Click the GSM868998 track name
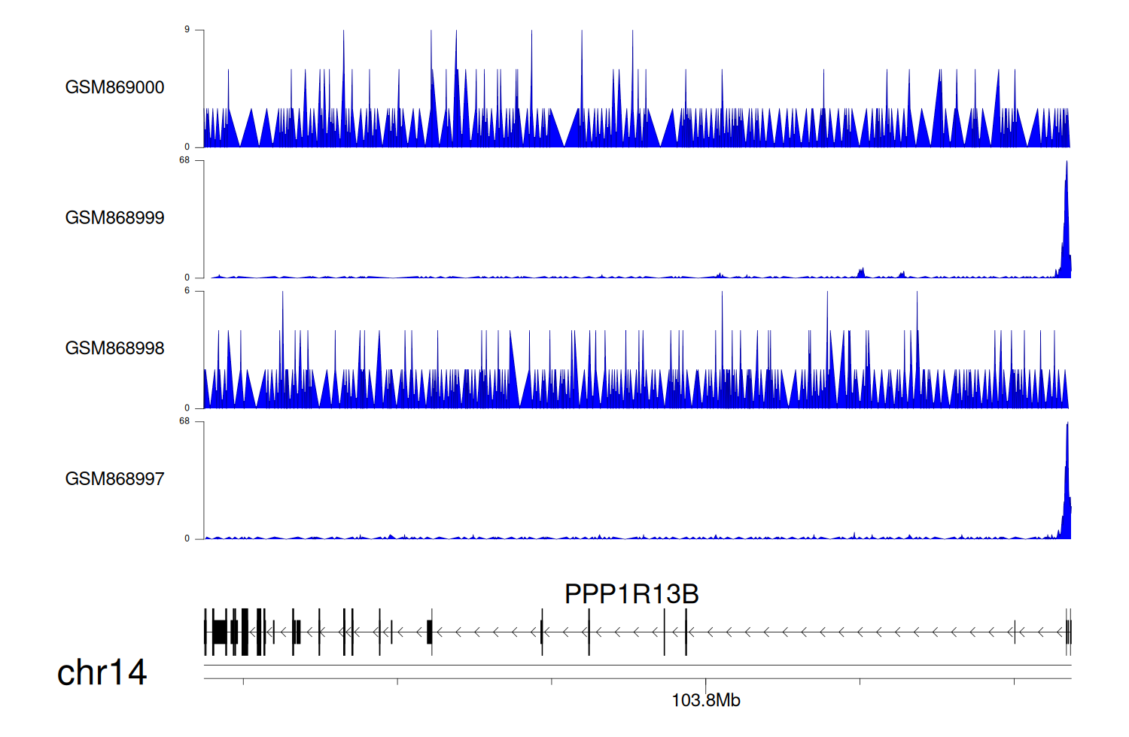 tap(114, 348)
